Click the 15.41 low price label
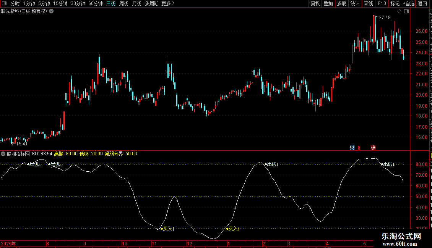Image resolution: width=432 pixels, height=248 pixels. point(22,144)
